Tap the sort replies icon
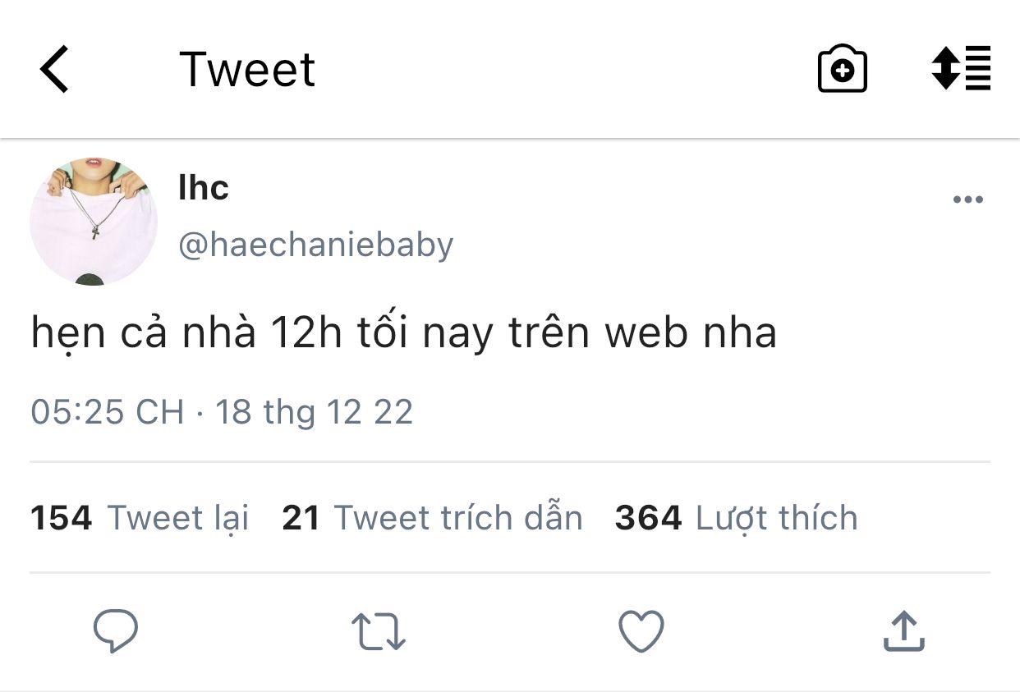Image resolution: width=1020 pixels, height=692 pixels. click(x=961, y=68)
